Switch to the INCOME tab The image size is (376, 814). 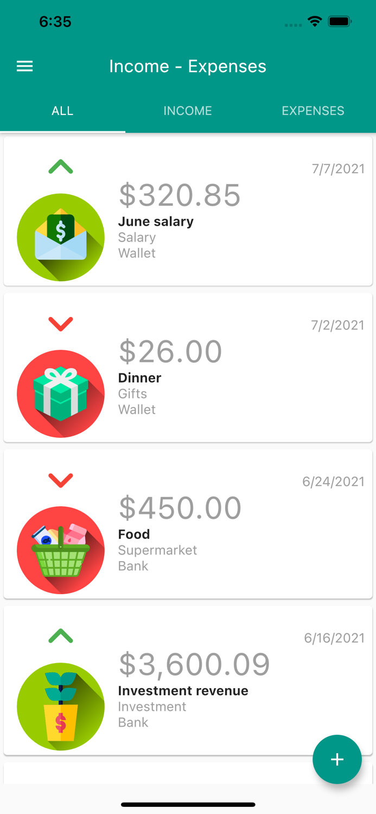188,111
